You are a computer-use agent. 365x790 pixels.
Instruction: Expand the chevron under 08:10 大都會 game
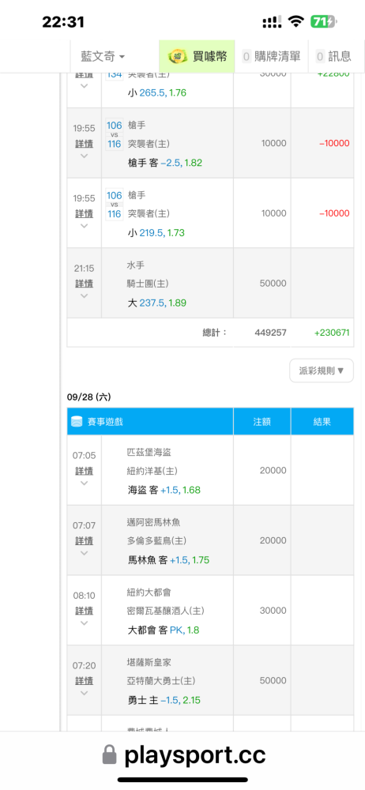85,623
